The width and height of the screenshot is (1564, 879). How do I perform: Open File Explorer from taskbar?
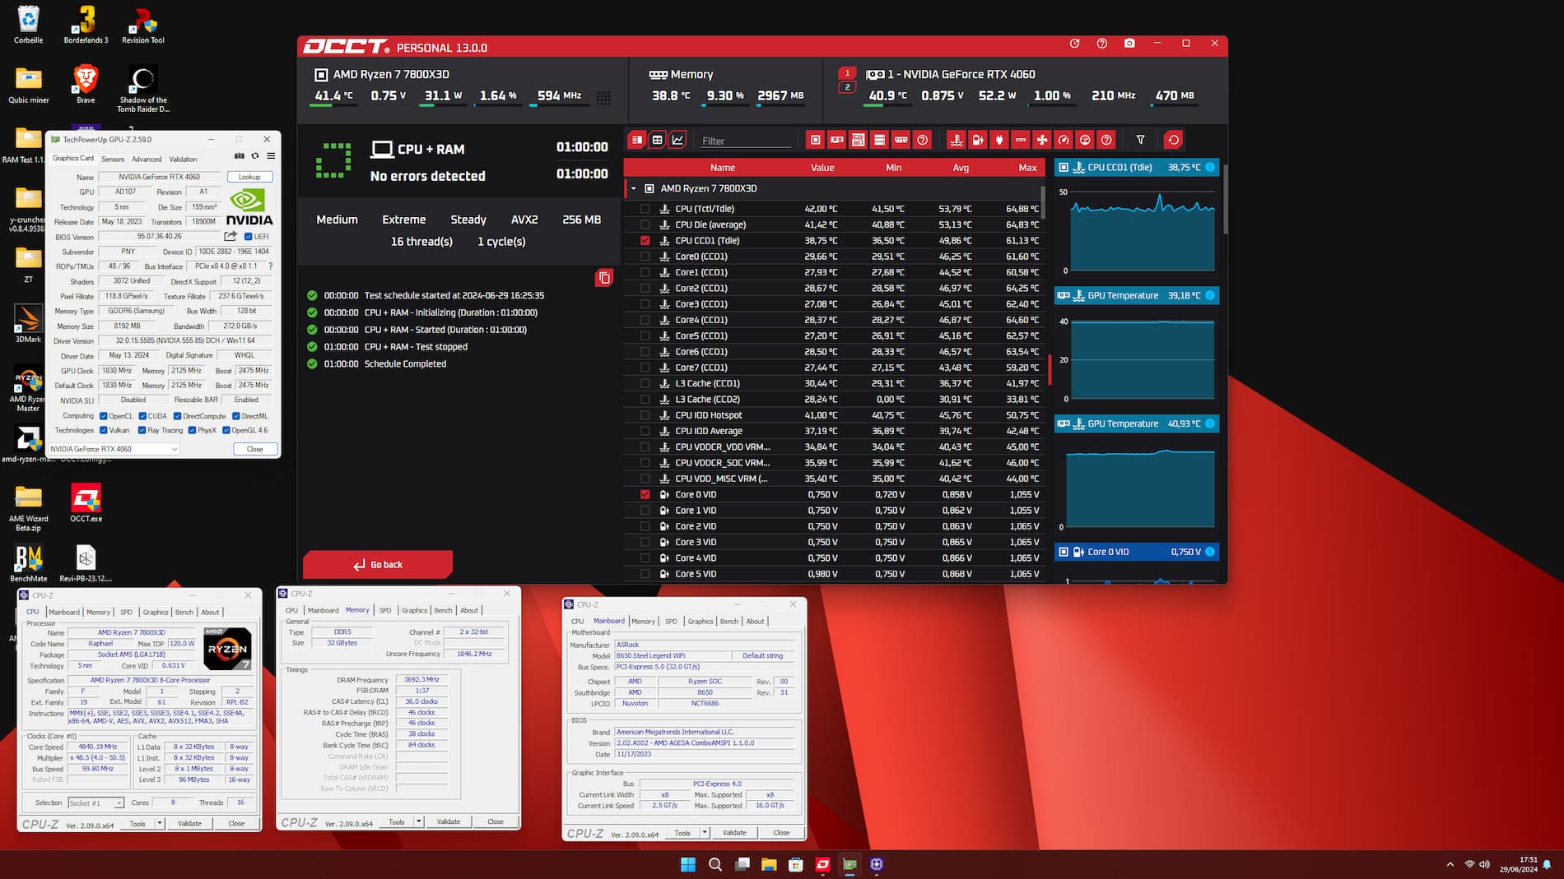769,864
